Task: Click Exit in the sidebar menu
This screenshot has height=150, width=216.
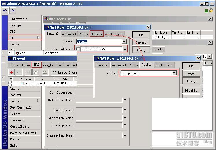Action: (x=25, y=145)
